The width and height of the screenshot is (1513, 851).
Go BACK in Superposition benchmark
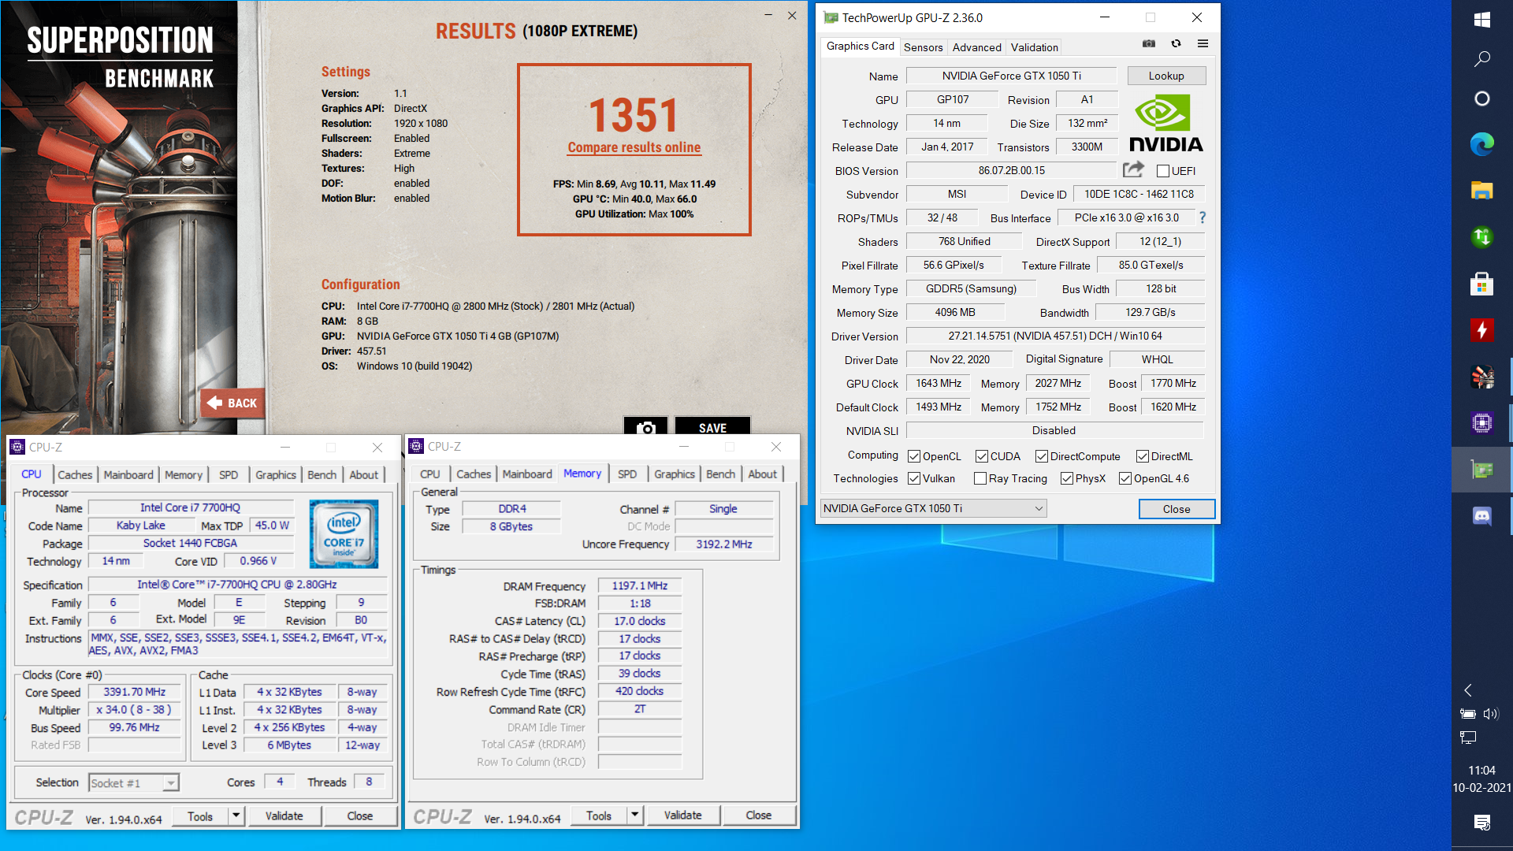point(232,403)
